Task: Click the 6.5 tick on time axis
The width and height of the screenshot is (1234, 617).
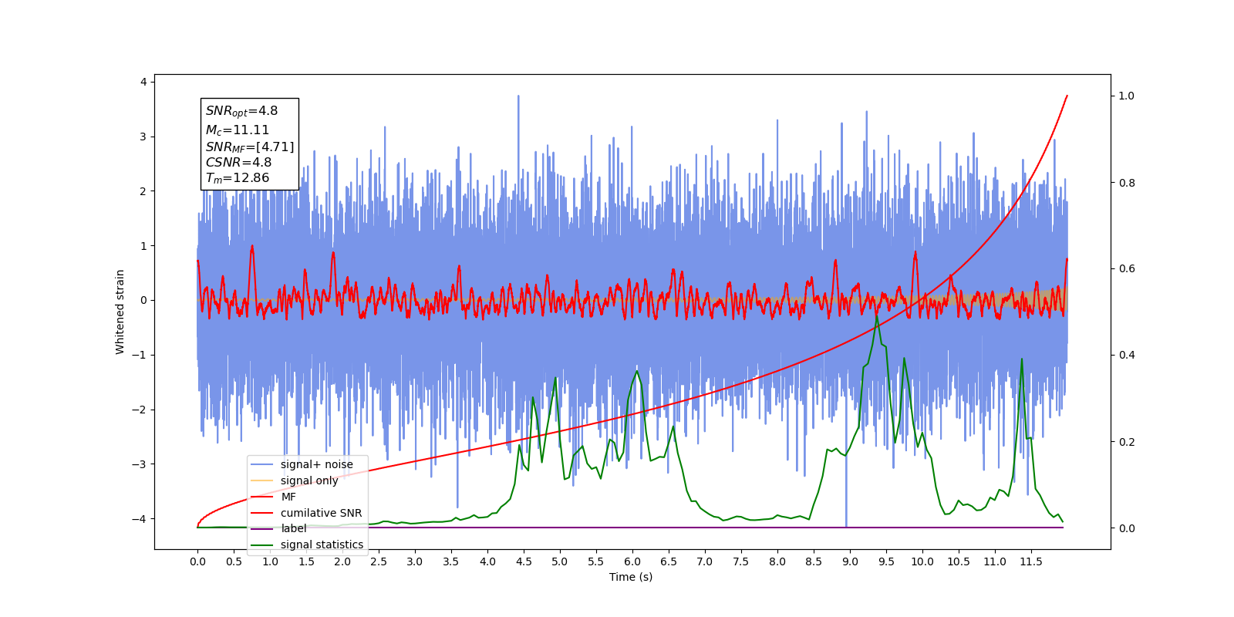Action: coord(669,561)
